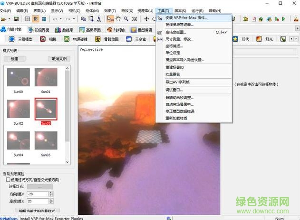Click the copy objects icon
The height and width of the screenshot is (220, 300).
point(83,18)
